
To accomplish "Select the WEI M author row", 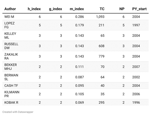I will pos(75,17).
